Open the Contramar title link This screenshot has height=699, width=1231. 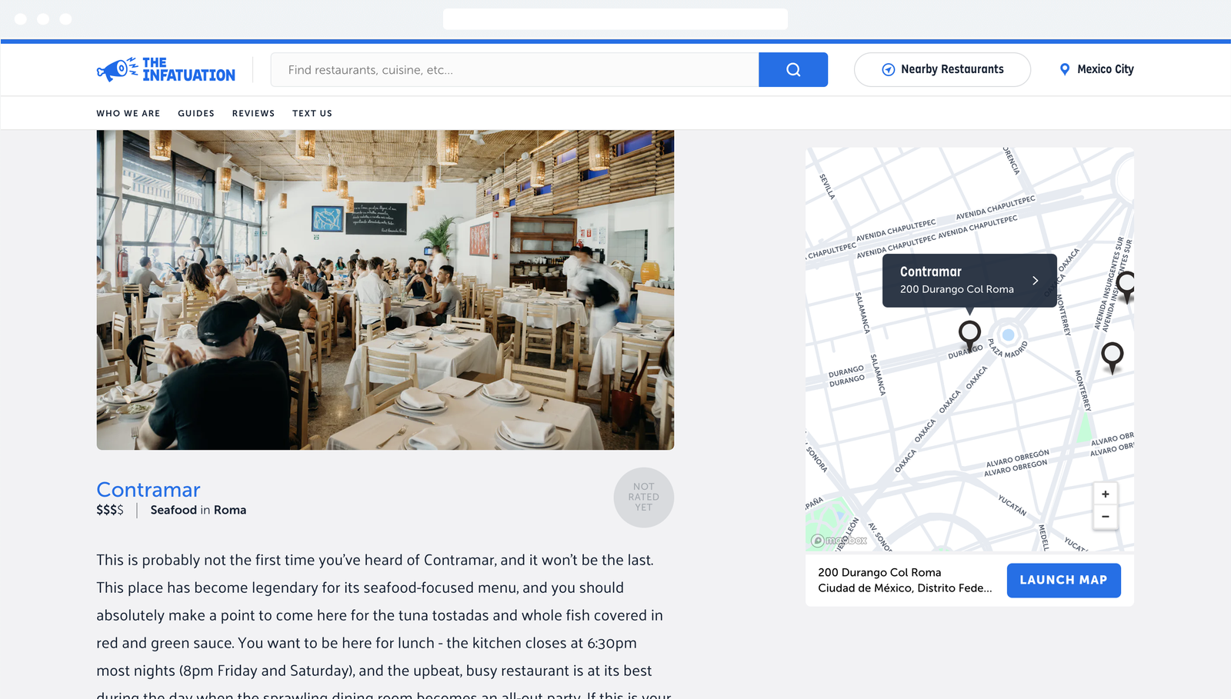point(148,490)
